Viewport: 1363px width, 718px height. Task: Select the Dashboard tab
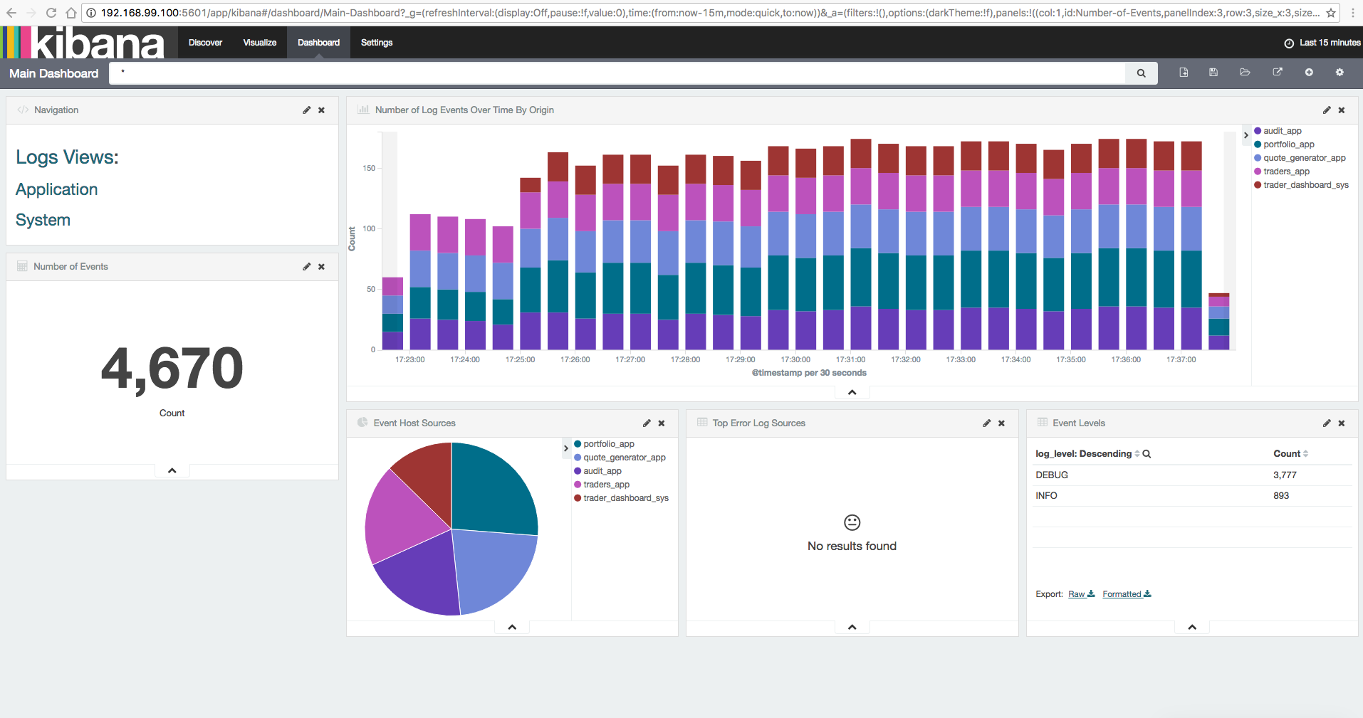click(x=318, y=43)
